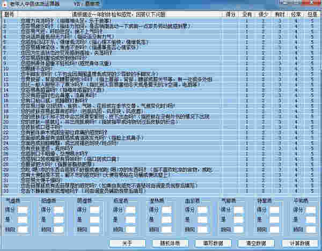Choose answer 4 in question 32 row
The height and width of the screenshot is (251, 322).
tap(296, 186)
